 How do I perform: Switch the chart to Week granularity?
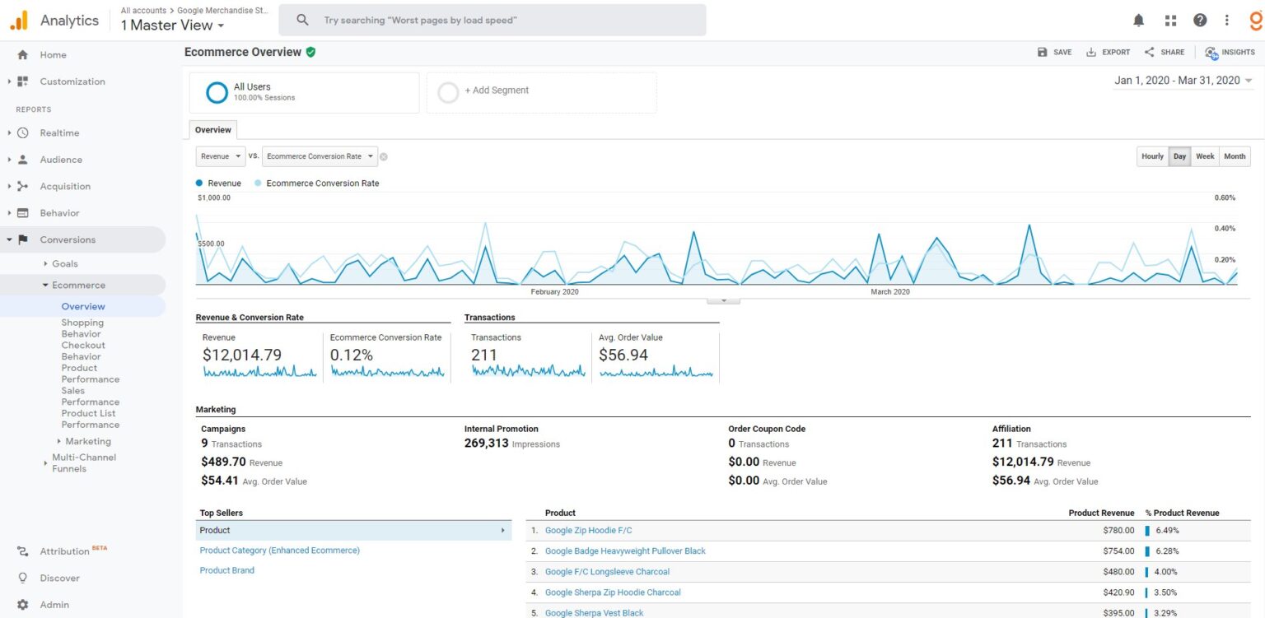pos(1205,156)
